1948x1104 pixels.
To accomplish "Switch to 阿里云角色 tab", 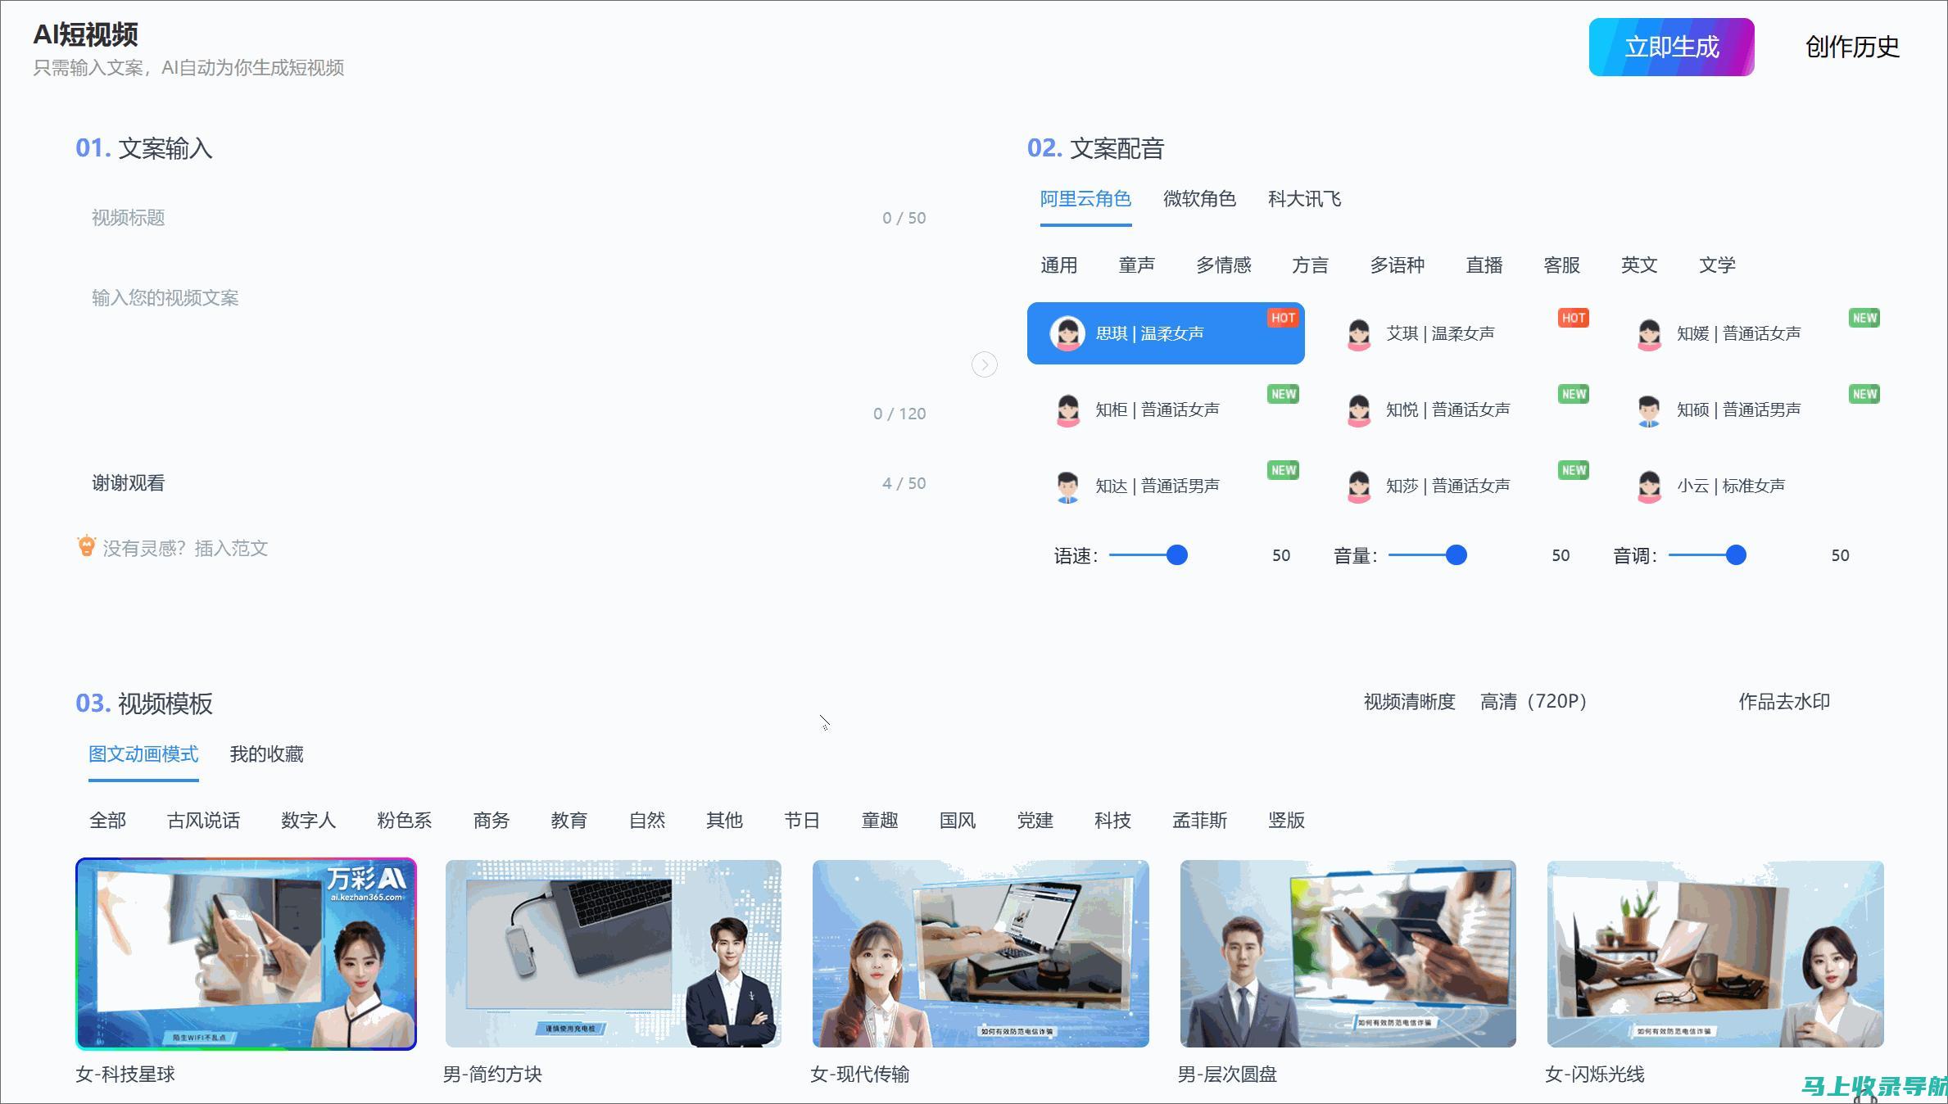I will pyautogui.click(x=1085, y=199).
